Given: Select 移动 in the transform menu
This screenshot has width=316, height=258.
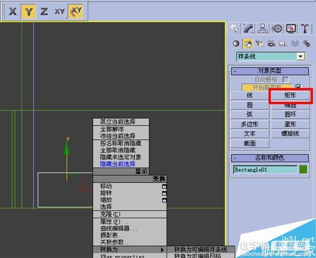Looking at the screenshot, I should click(x=130, y=186).
